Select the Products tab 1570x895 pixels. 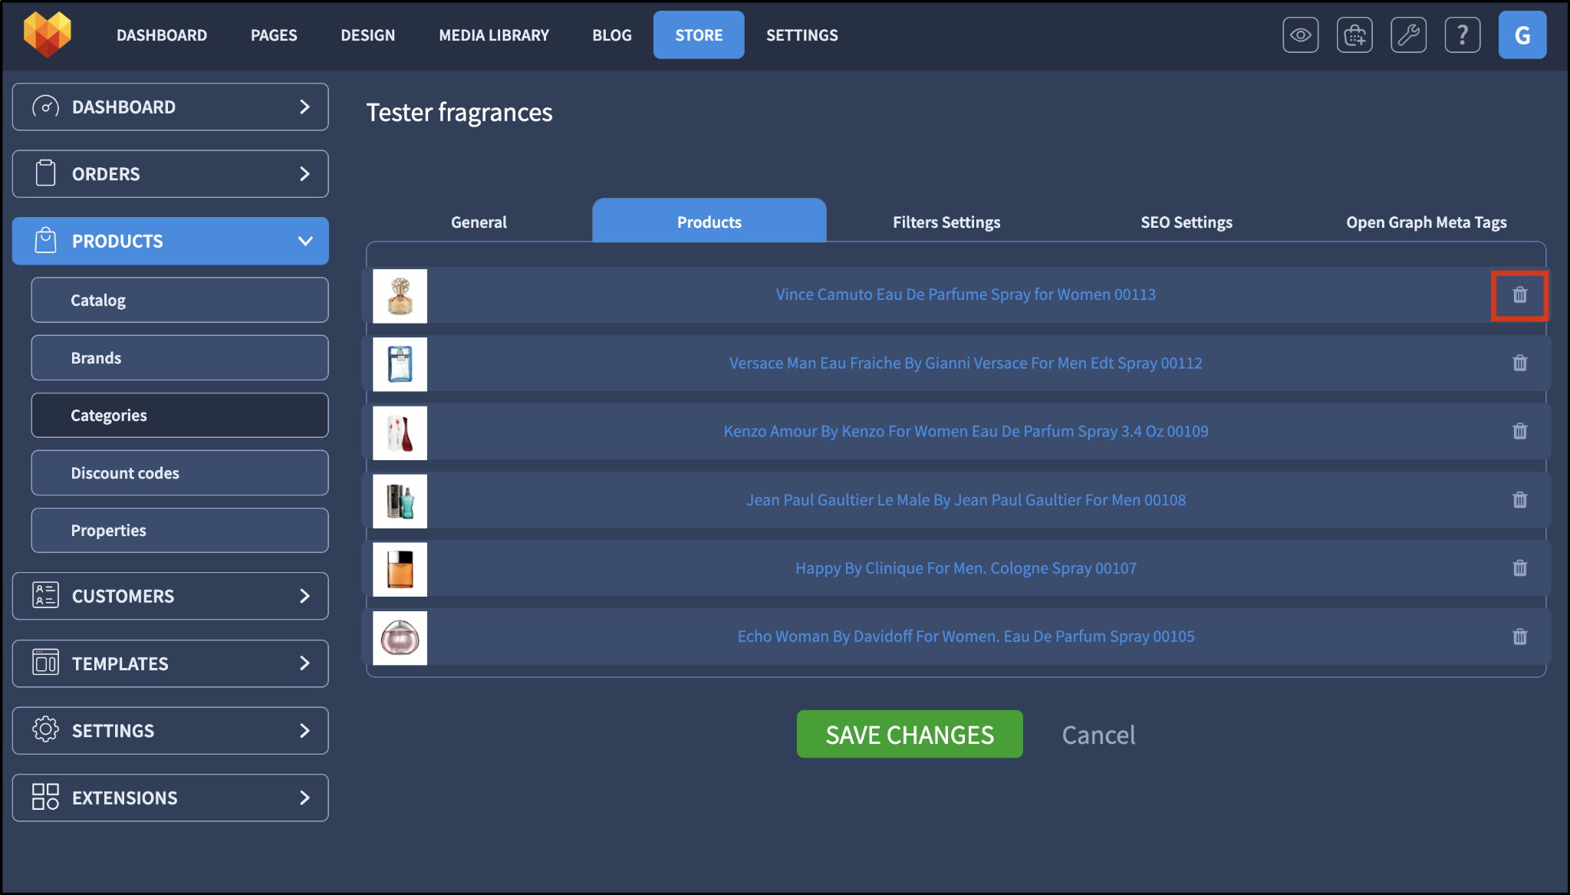coord(709,221)
